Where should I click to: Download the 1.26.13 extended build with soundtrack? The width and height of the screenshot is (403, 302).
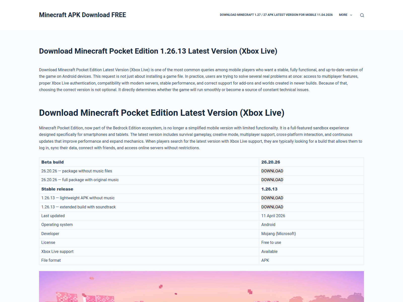272,207
